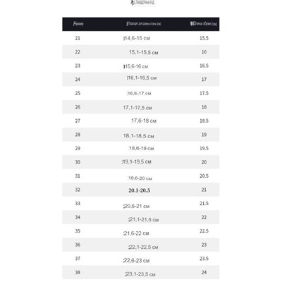Click foot length 14,6-15 см
This screenshot has height=282, width=282.
click(x=137, y=38)
